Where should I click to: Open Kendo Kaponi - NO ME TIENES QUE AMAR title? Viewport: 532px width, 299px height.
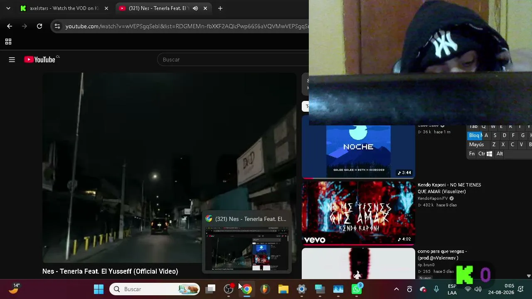point(449,188)
